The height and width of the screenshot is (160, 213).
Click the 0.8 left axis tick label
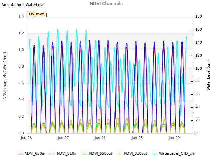pyautogui.click(x=21, y=67)
